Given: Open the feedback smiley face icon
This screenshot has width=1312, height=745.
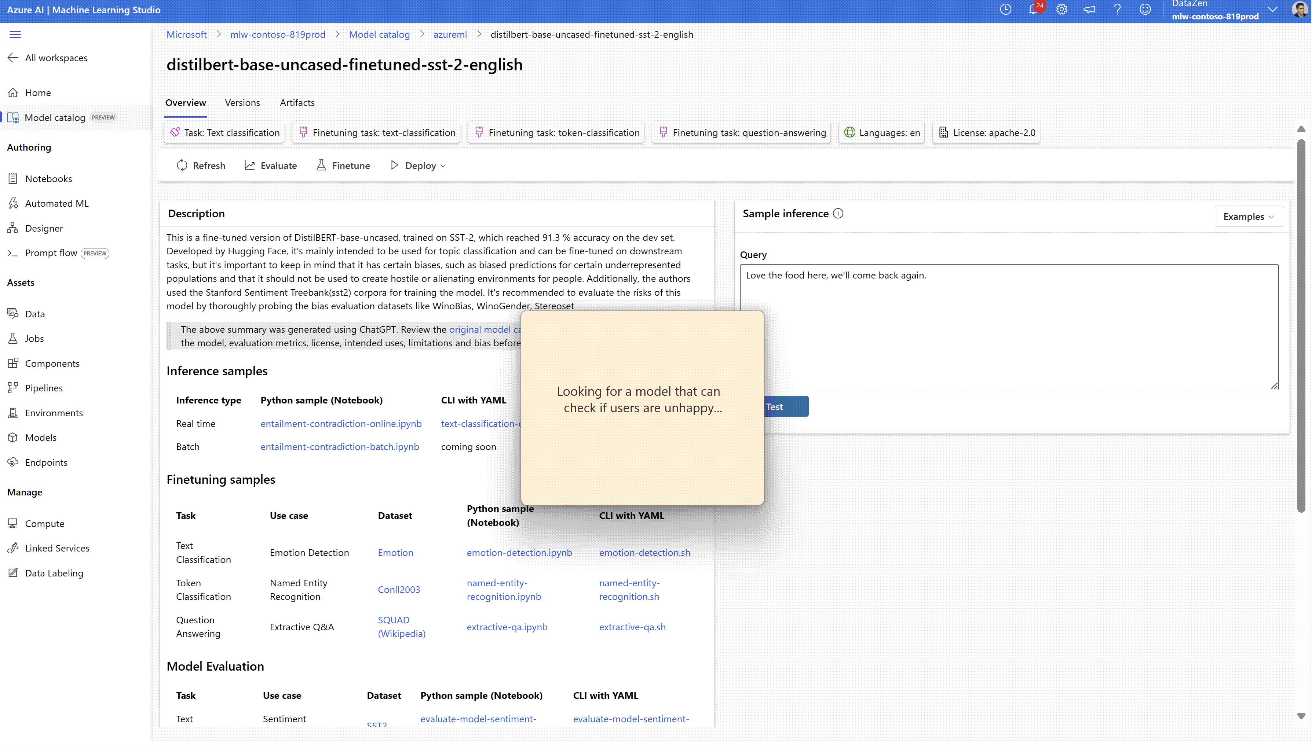Looking at the screenshot, I should tap(1145, 10).
